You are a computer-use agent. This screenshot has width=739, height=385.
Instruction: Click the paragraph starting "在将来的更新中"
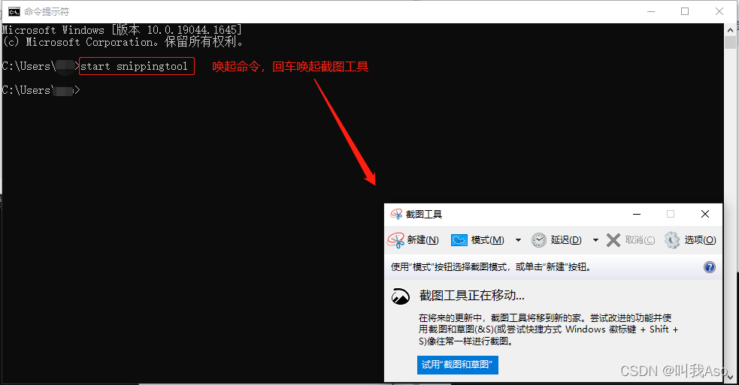548,329
